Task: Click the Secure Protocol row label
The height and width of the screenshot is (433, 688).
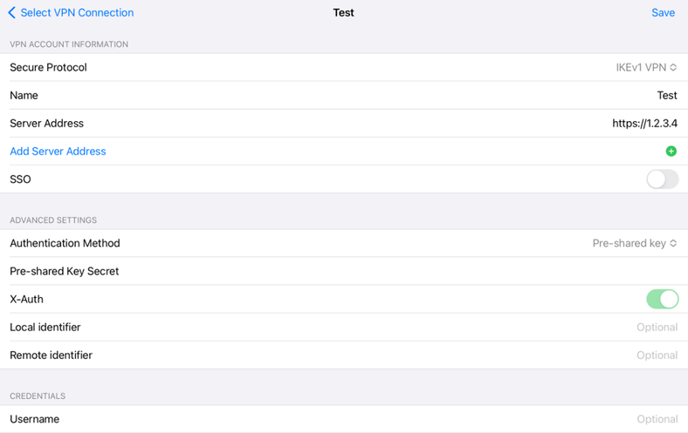Action: tap(48, 67)
